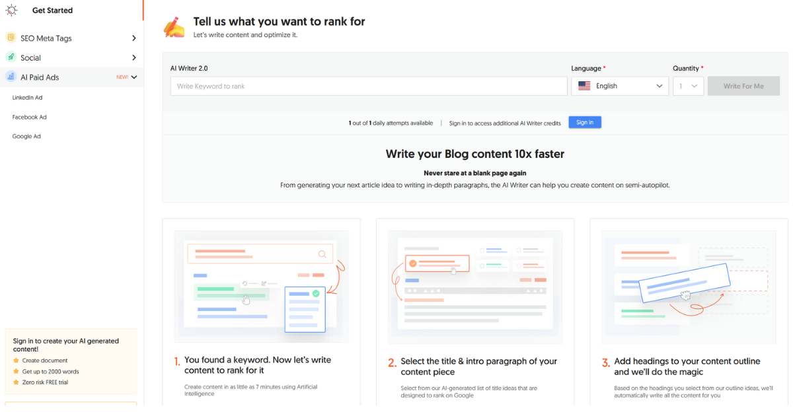
Task: Click the rocket icon next to Social
Action: [x=11, y=57]
